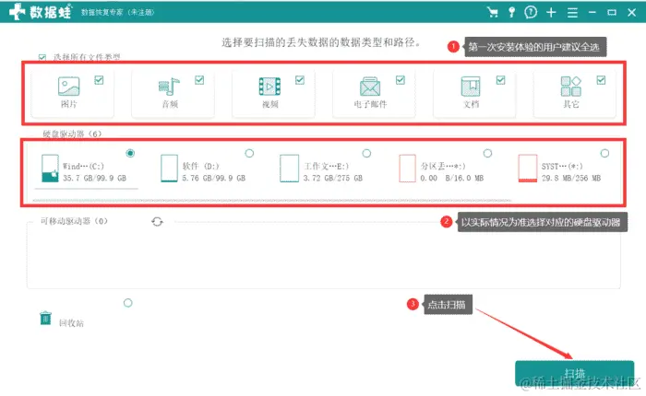The width and height of the screenshot is (646, 396).
Task: Click the plus icon in title bar
Action: 551,12
